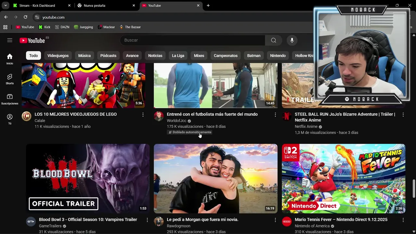Close the Stream - Kick Dashboard tab
Screen dimensions: 416x234
[x=69, y=6]
